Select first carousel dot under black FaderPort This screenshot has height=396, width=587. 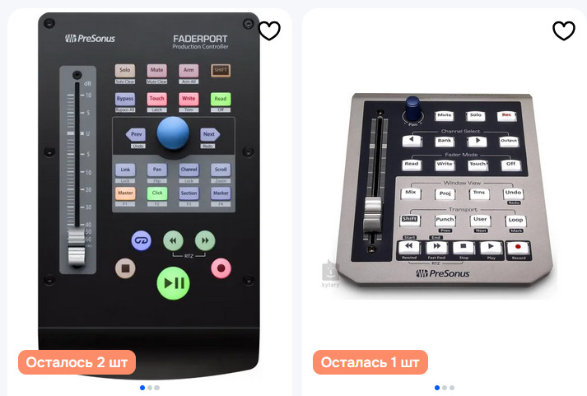pos(142,388)
